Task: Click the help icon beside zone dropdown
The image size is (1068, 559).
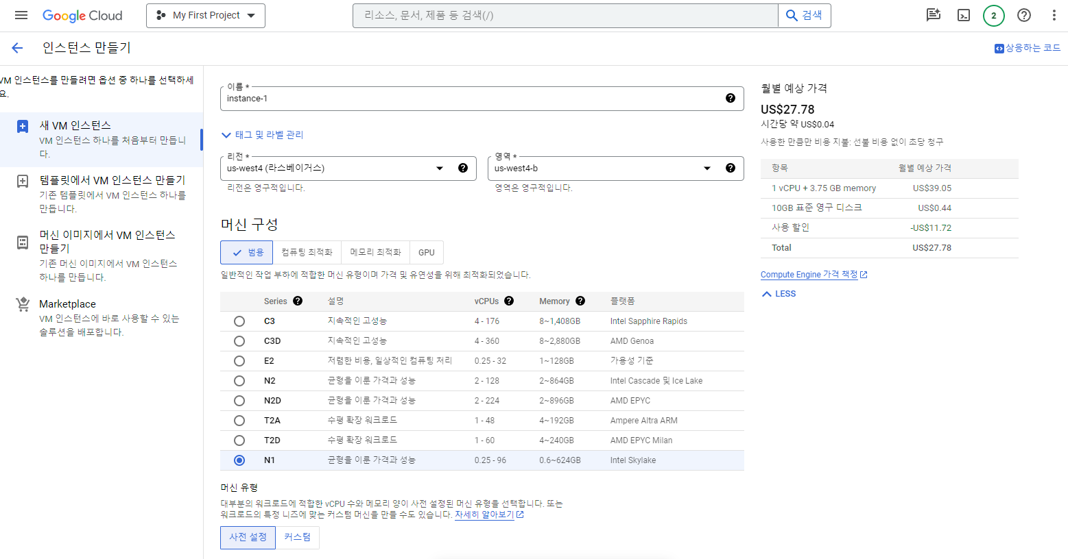Action: click(x=731, y=168)
